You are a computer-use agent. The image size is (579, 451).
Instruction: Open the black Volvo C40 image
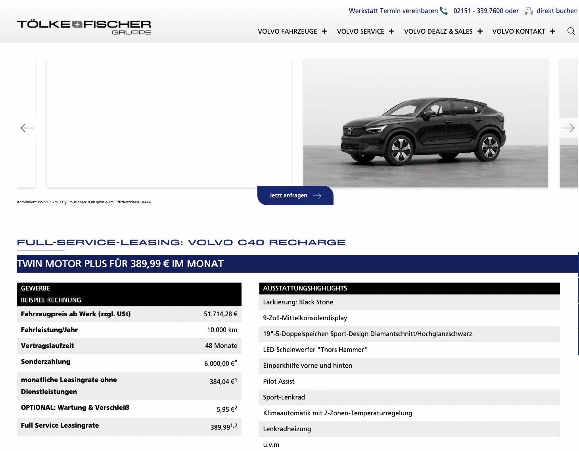[x=426, y=123]
